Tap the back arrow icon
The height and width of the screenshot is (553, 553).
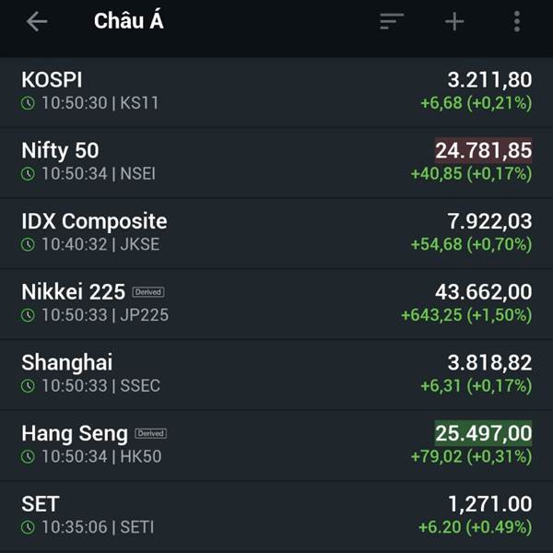click(37, 21)
